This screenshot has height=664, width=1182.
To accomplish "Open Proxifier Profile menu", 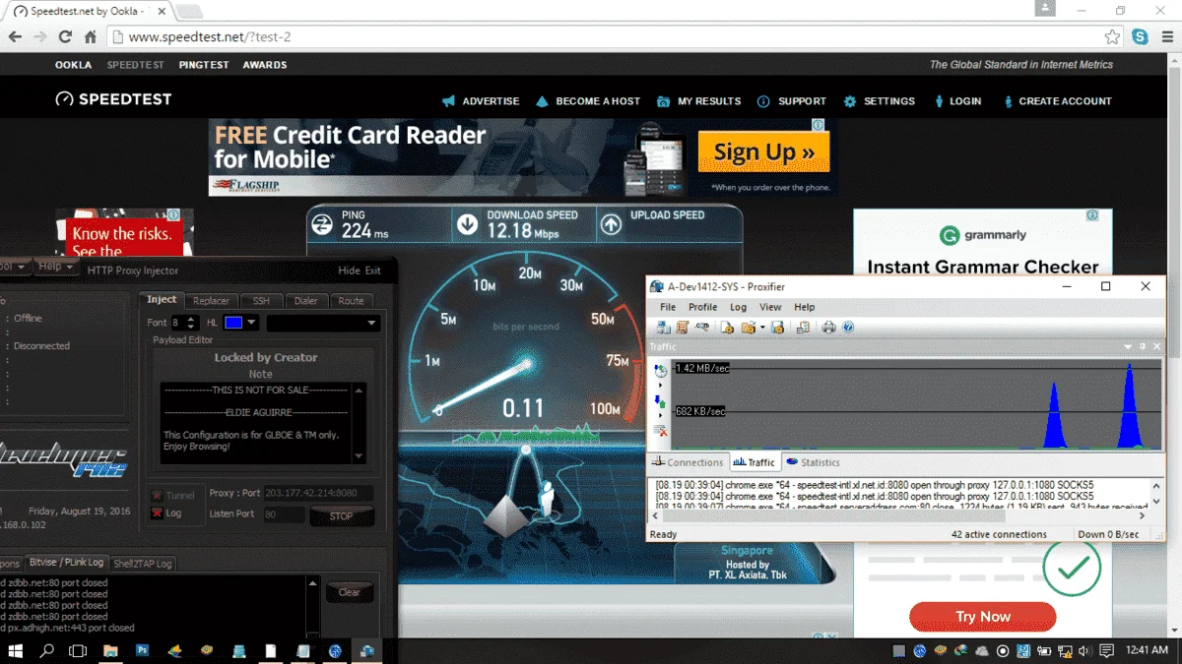I will tap(702, 307).
